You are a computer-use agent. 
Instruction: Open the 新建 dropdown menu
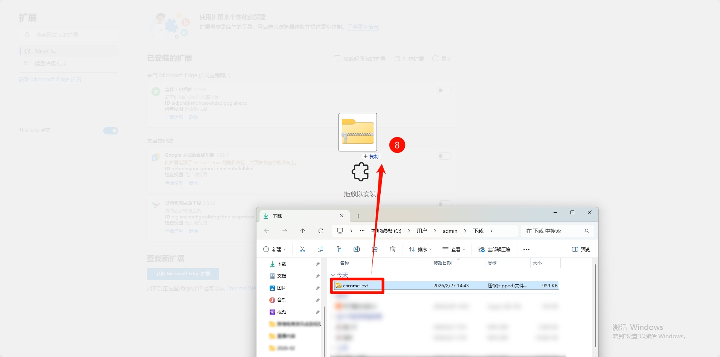click(x=275, y=249)
